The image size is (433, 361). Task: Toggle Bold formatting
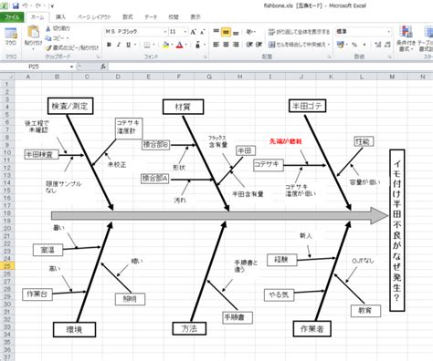[x=109, y=45]
